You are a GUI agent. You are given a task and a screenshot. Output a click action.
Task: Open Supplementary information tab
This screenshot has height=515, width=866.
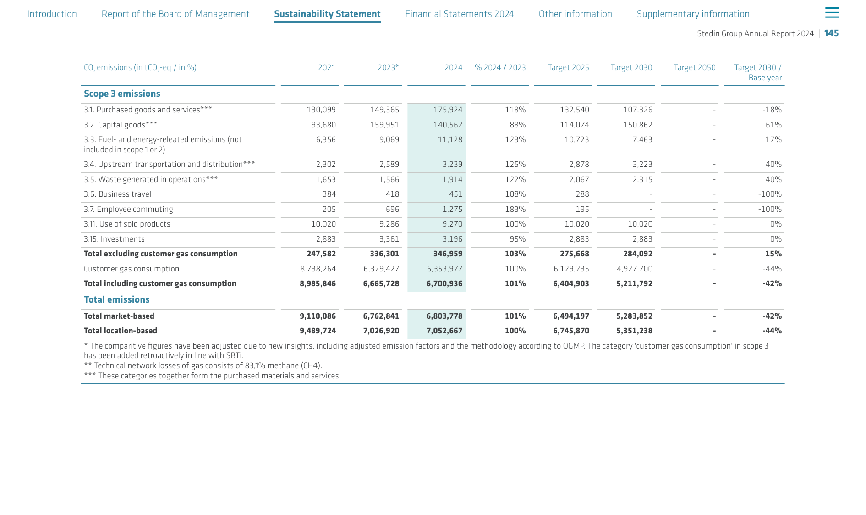pyautogui.click(x=693, y=14)
